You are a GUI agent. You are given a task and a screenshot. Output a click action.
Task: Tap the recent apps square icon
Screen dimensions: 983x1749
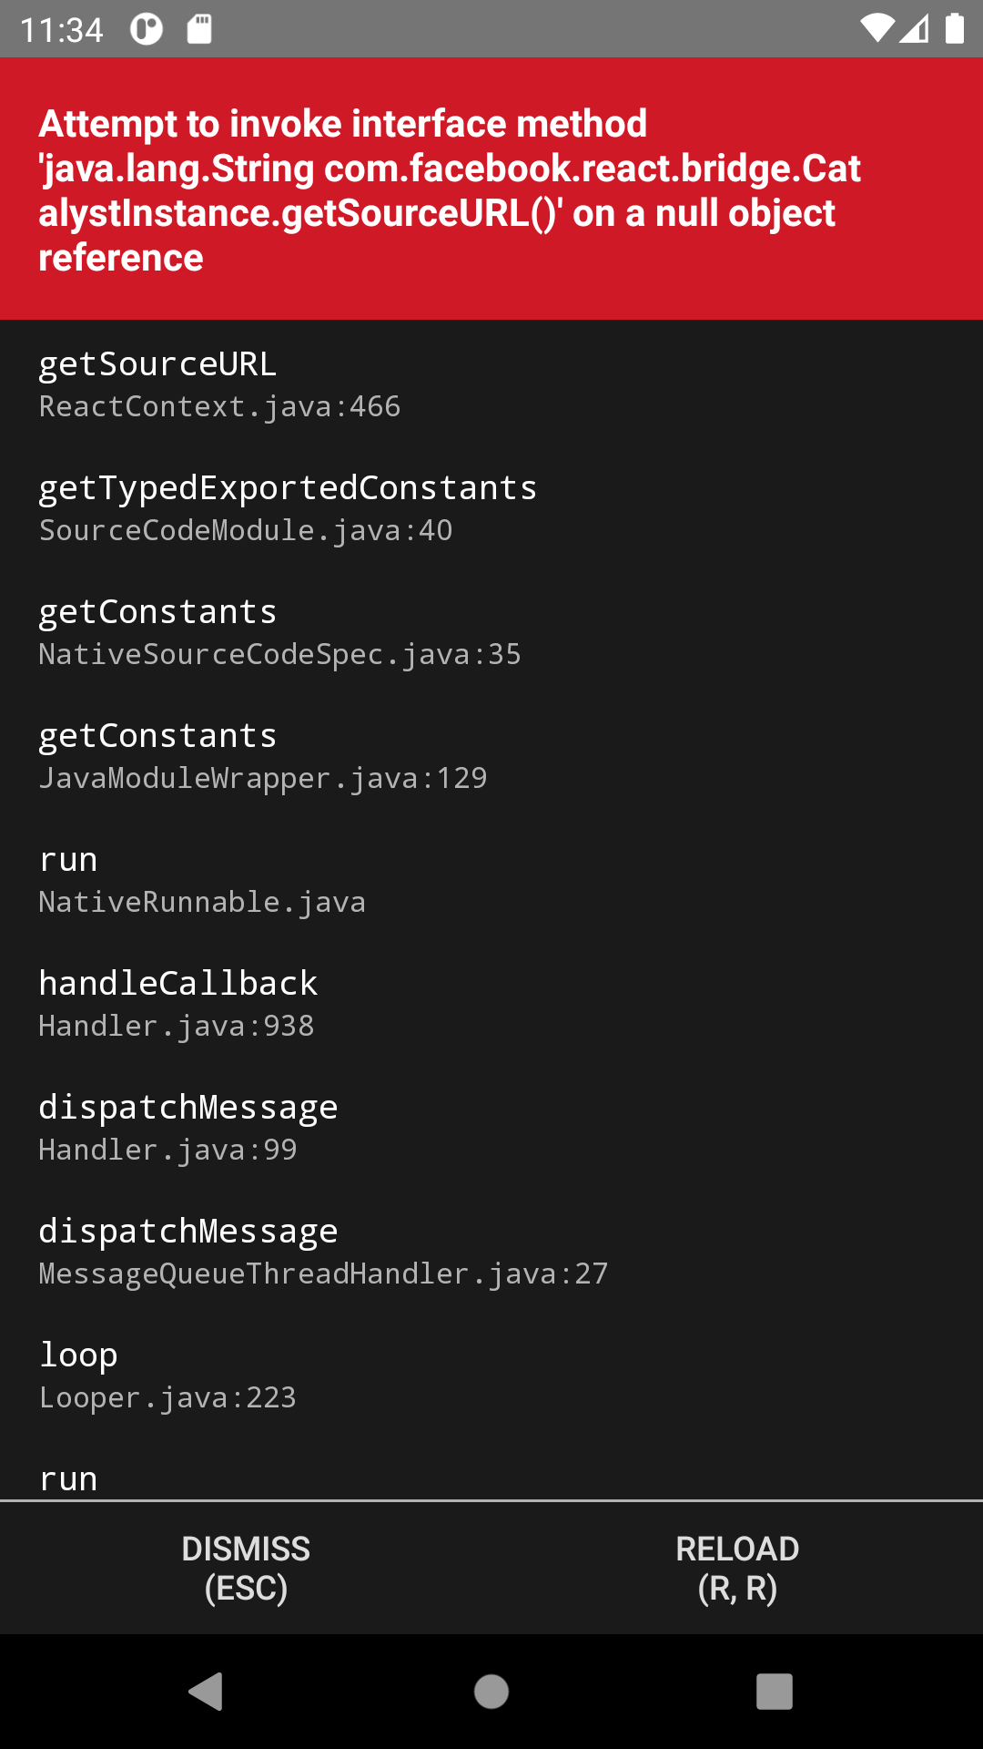[775, 1692]
